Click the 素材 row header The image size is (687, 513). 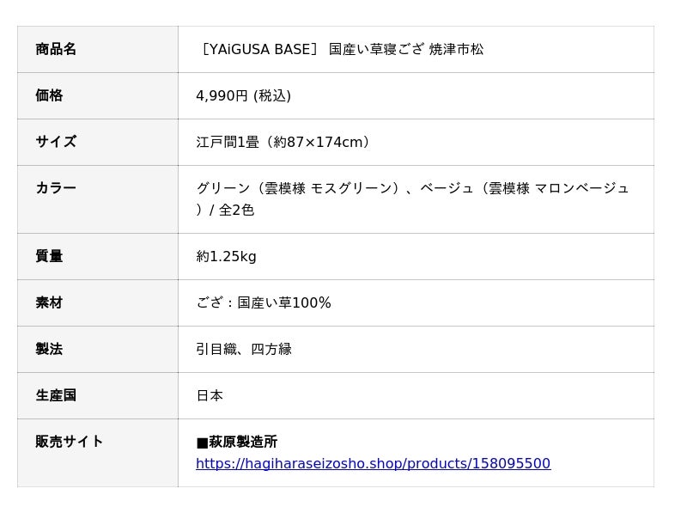click(49, 302)
